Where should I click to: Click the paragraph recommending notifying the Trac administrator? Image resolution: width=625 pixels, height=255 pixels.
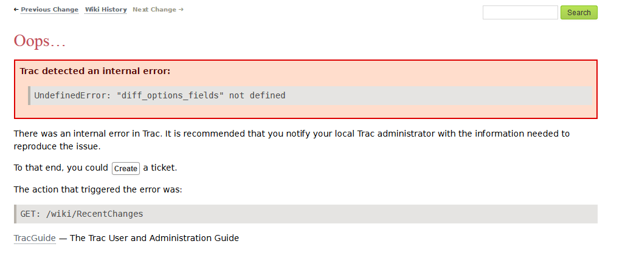(x=291, y=140)
